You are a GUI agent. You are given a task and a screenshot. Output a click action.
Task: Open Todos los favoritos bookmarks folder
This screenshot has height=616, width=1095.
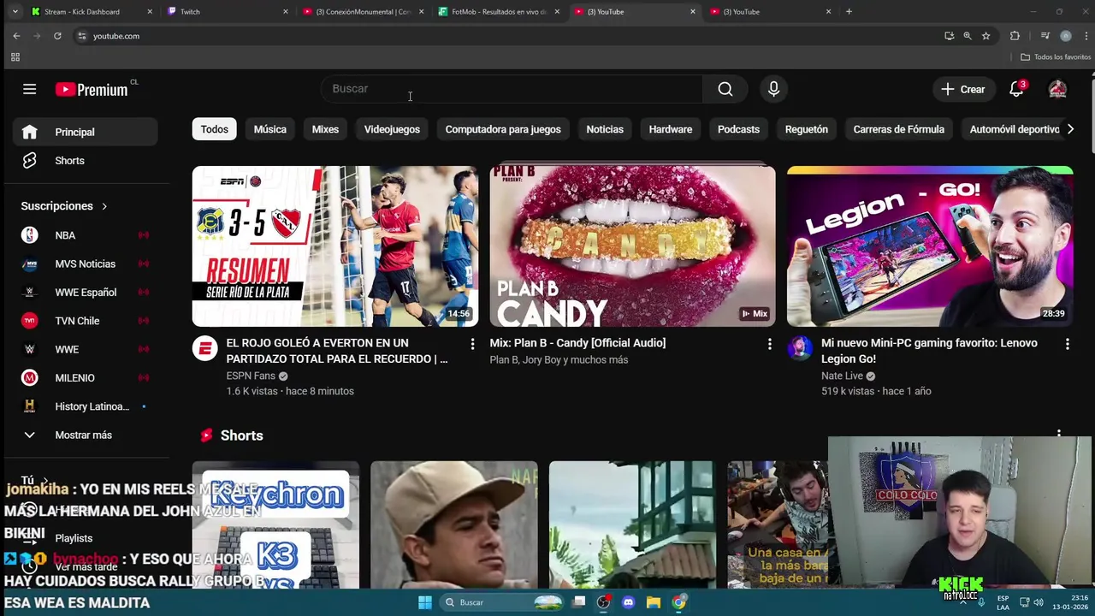coord(1056,57)
